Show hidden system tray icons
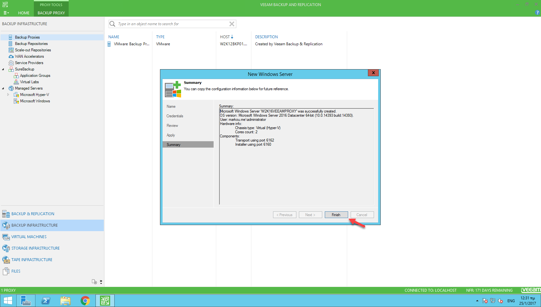The height and width of the screenshot is (307, 541). [x=477, y=301]
